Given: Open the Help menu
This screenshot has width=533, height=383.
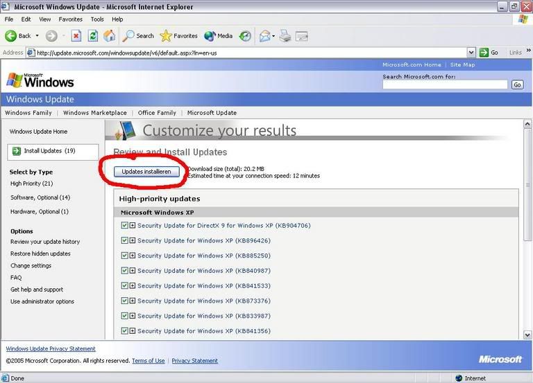Looking at the screenshot, I should point(117,19).
